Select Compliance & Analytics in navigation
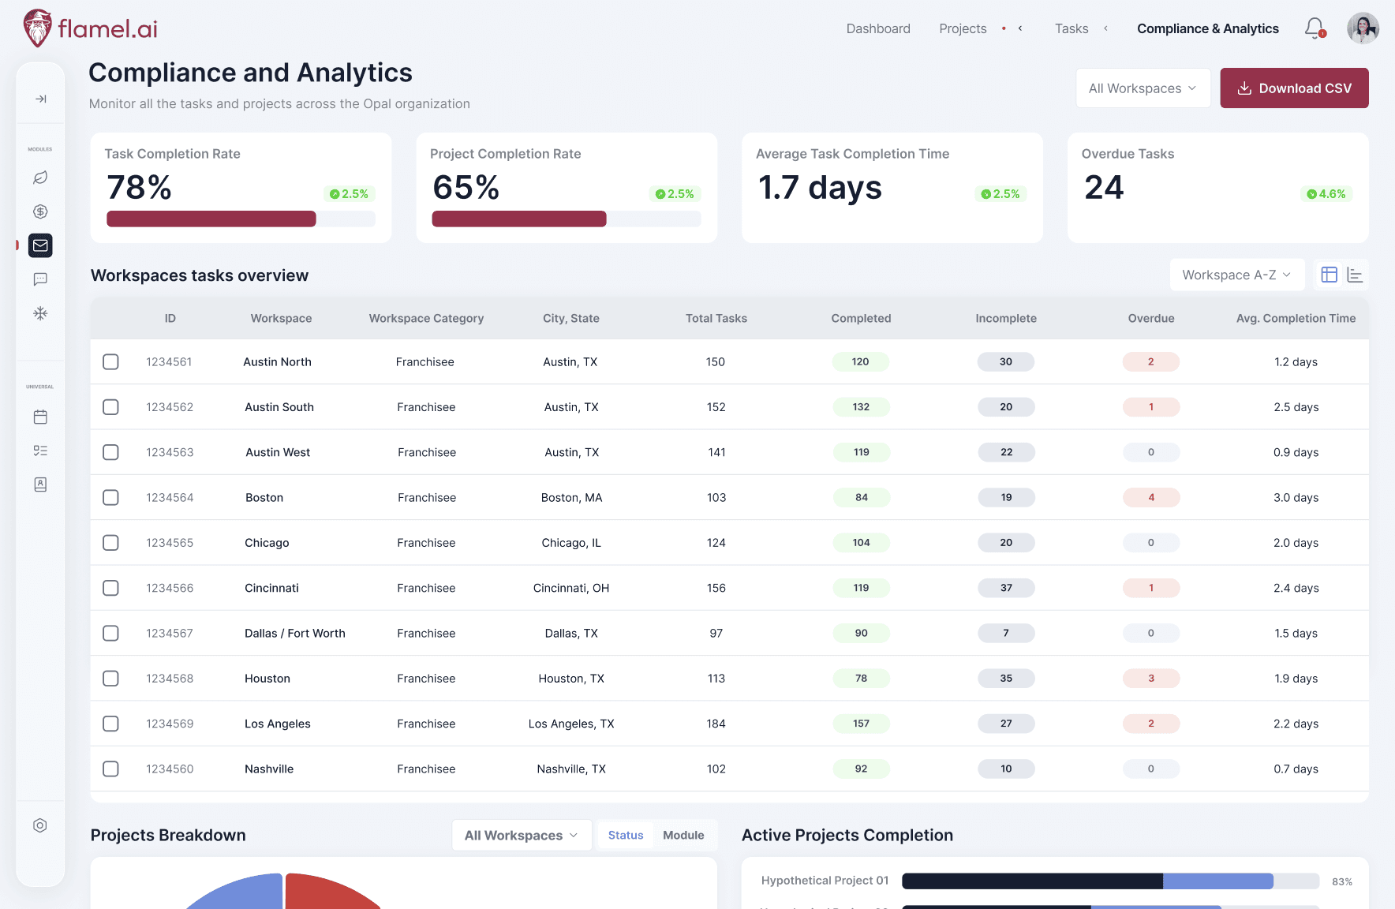The image size is (1395, 909). point(1208,28)
